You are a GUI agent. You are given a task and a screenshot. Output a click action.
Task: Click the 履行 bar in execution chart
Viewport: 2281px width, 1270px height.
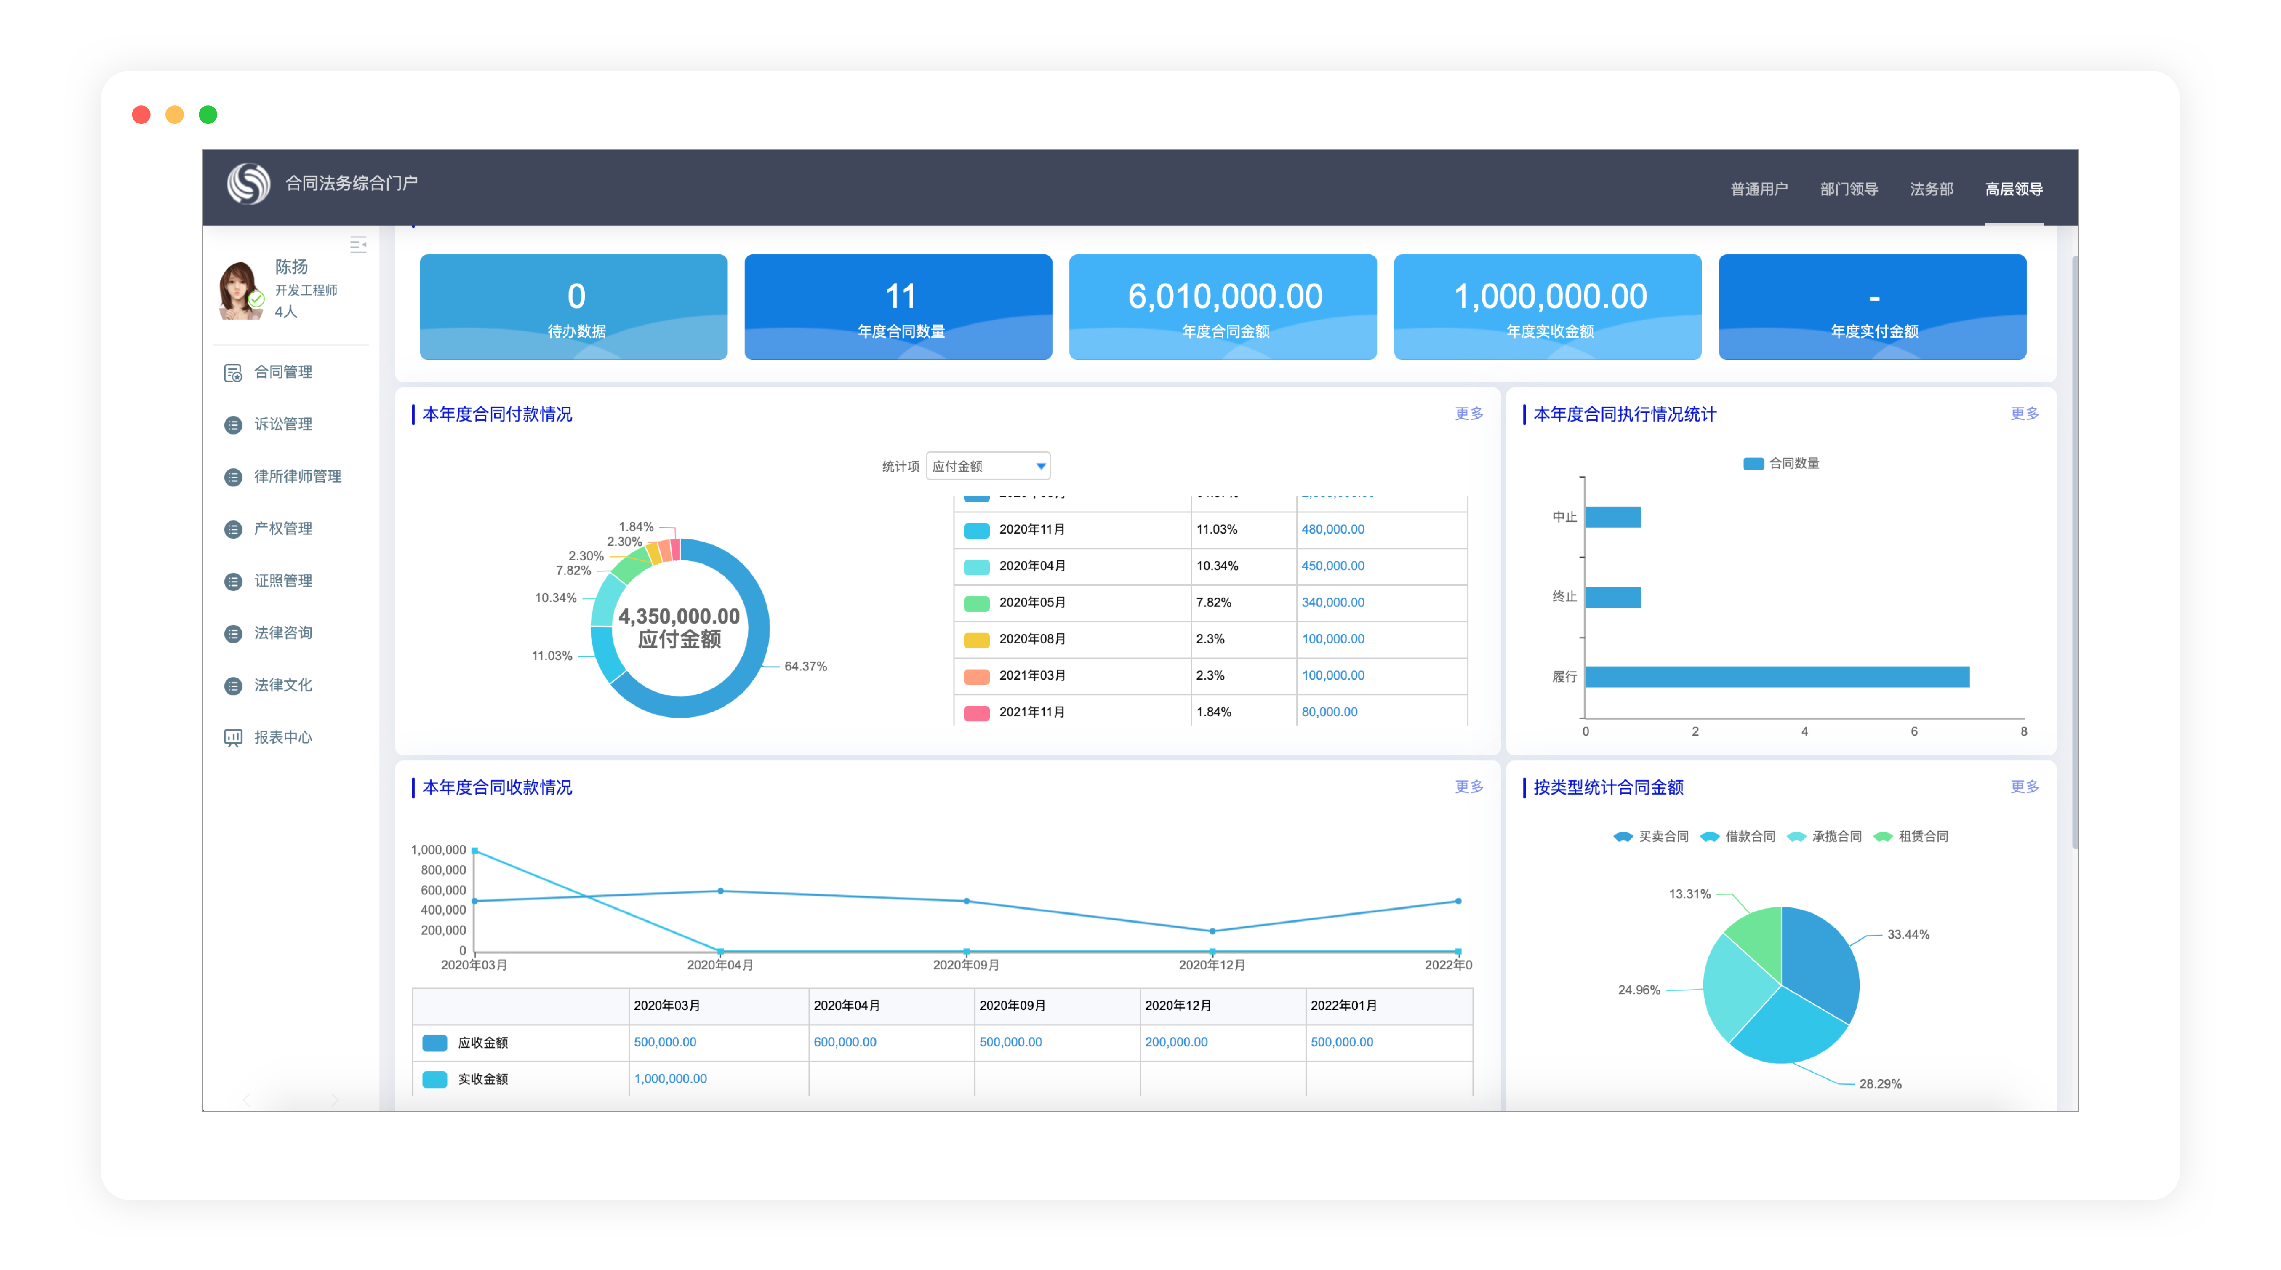(1777, 678)
